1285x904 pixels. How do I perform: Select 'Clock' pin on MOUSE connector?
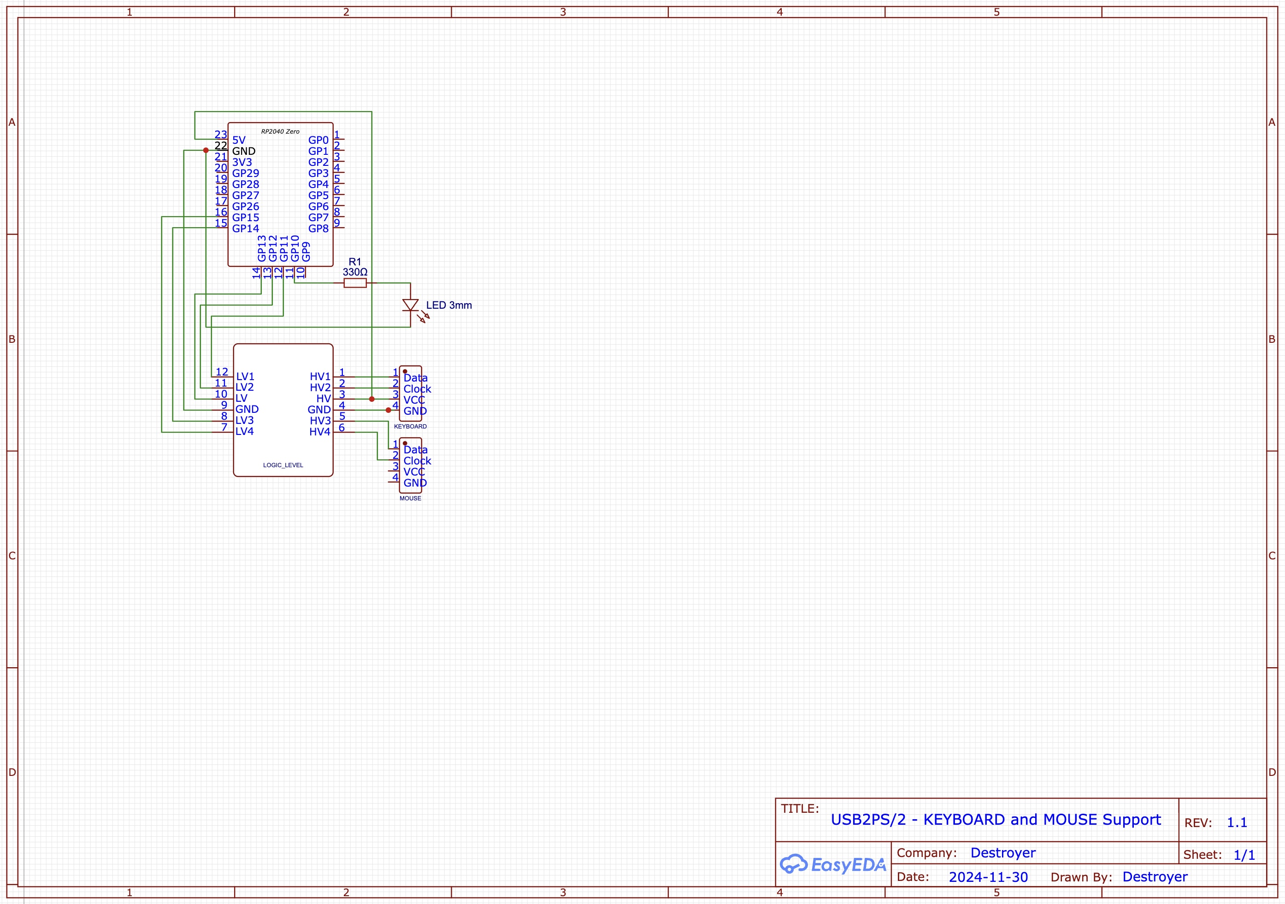pos(418,461)
